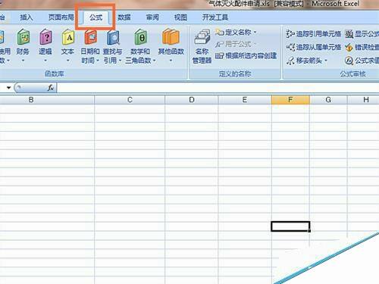The width and height of the screenshot is (379, 284).
Task: Select column C header
Action: pos(130,100)
